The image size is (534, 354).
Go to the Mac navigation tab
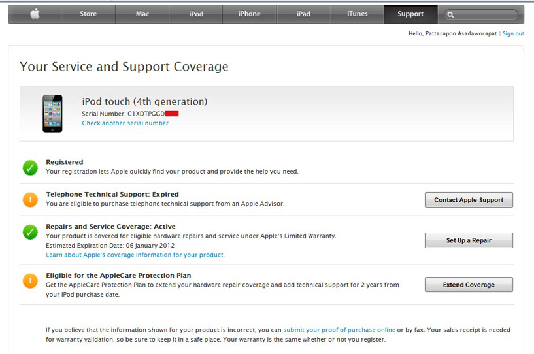pos(142,14)
